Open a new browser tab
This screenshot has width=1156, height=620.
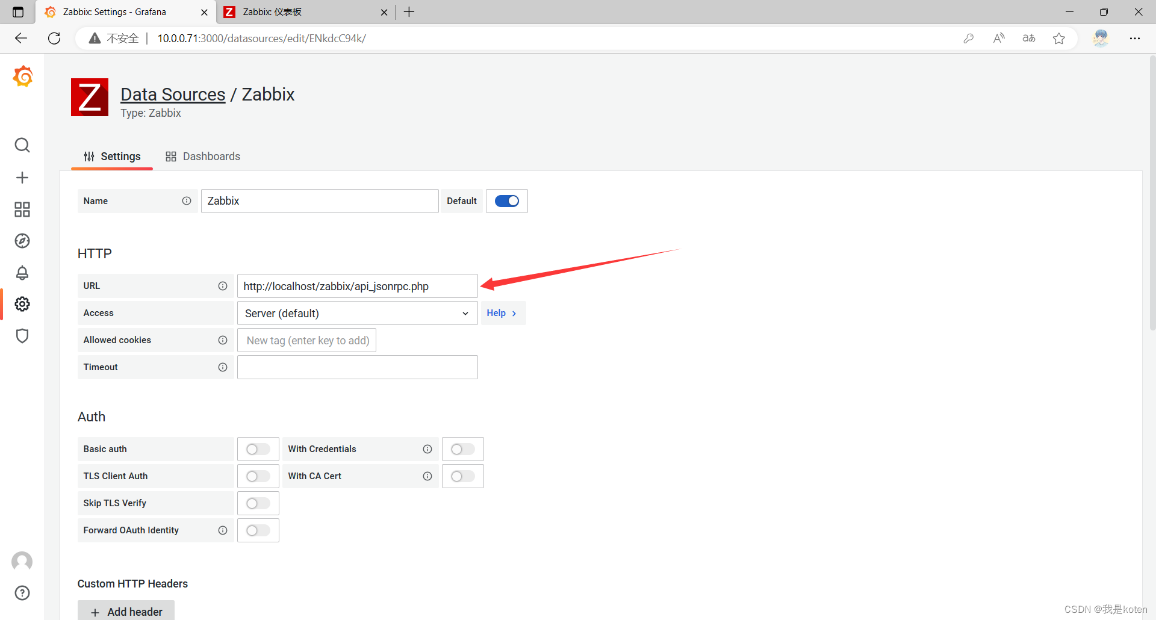coord(409,12)
